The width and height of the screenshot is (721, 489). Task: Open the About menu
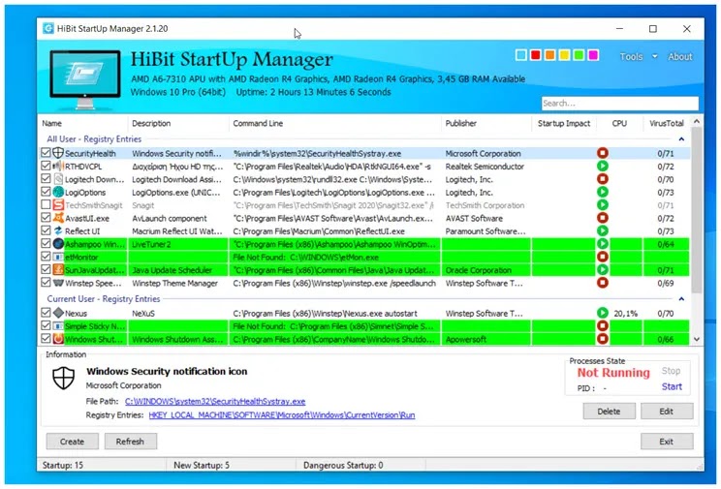pos(679,56)
